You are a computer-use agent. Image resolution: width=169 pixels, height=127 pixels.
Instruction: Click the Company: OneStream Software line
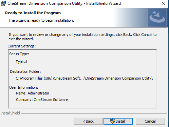42,100
